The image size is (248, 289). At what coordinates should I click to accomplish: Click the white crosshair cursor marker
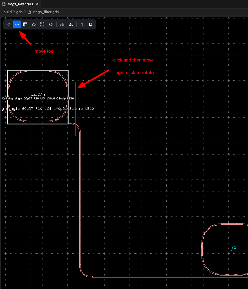(x=50, y=135)
